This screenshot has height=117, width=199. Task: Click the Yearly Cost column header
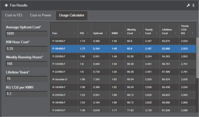click(x=151, y=30)
